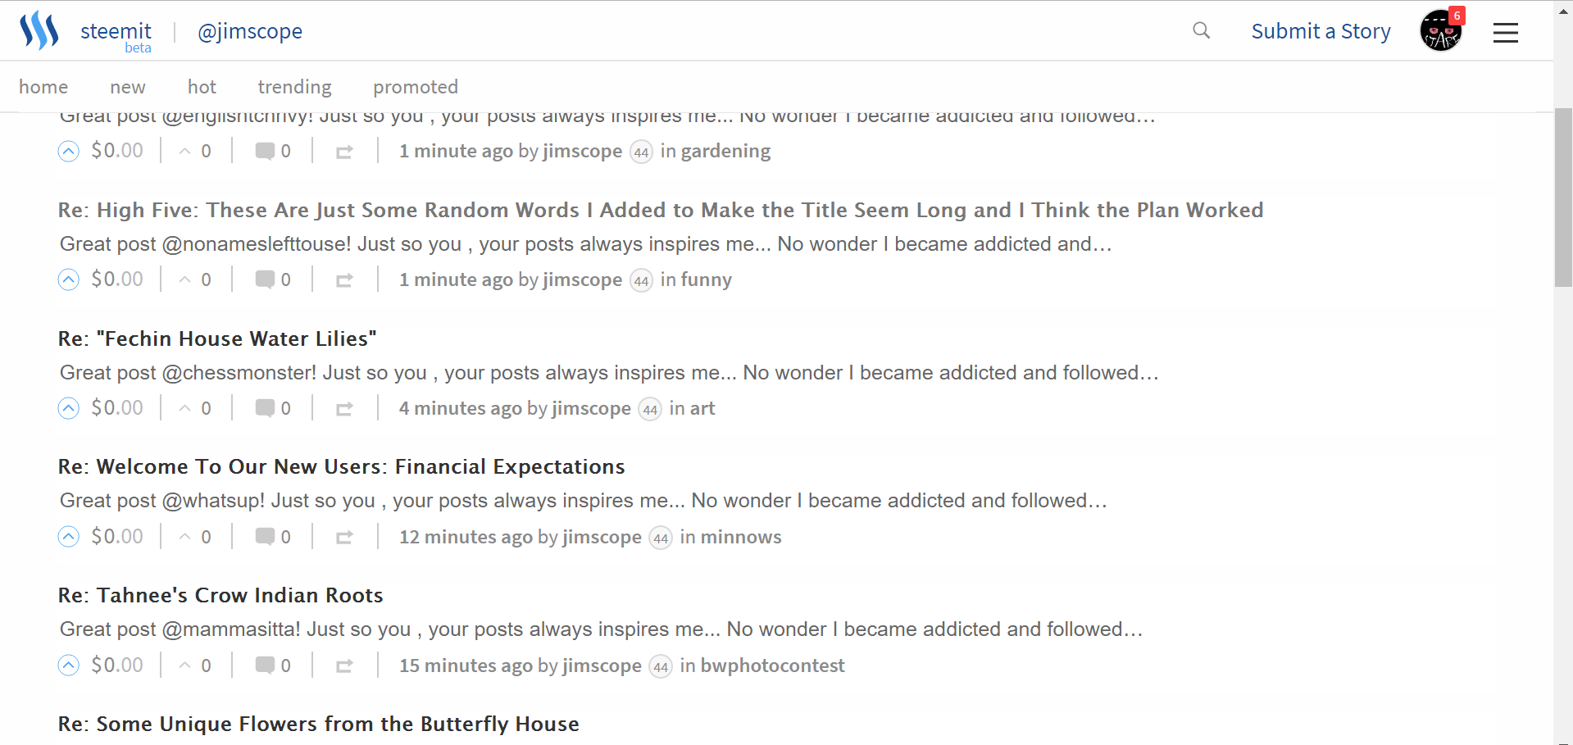Switch to the hot tab
Viewport: 1573px width, 745px height.
point(202,86)
